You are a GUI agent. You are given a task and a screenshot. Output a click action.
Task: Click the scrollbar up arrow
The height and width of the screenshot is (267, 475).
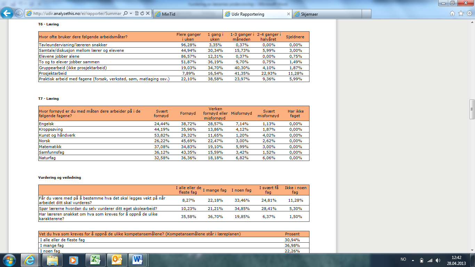click(472, 22)
